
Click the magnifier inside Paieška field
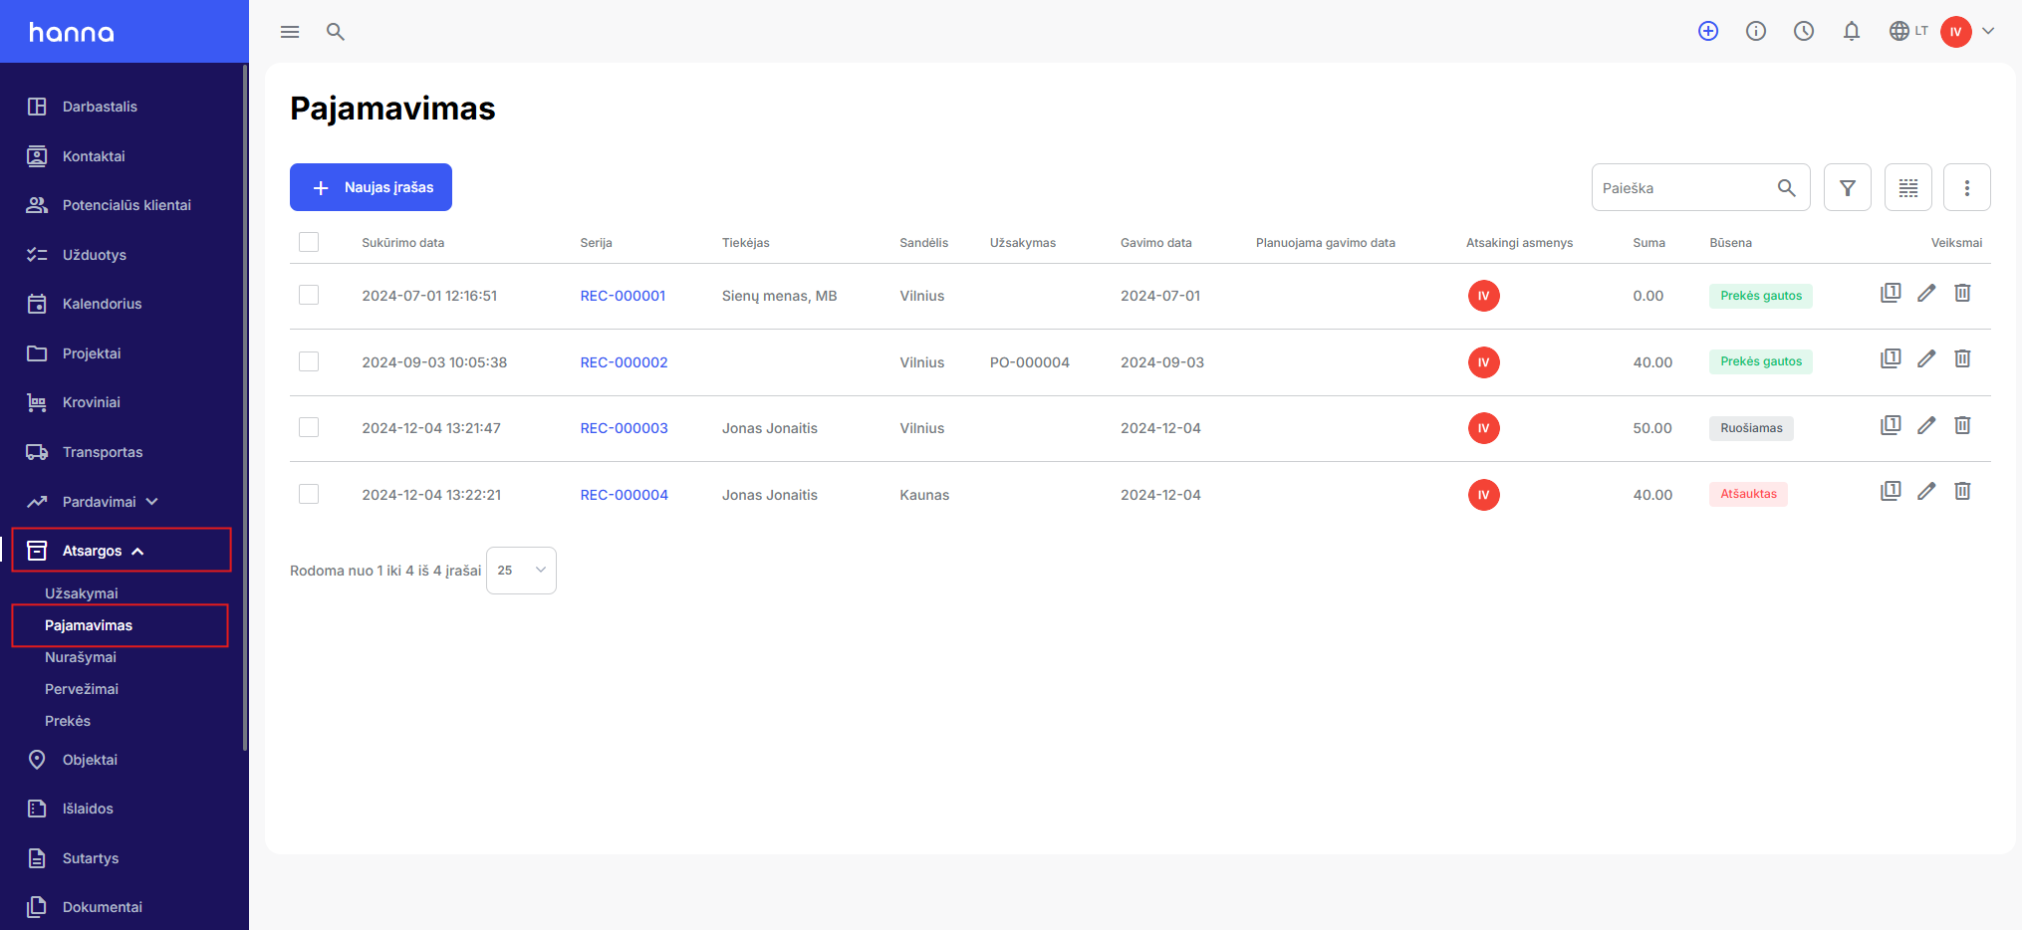pyautogui.click(x=1787, y=187)
